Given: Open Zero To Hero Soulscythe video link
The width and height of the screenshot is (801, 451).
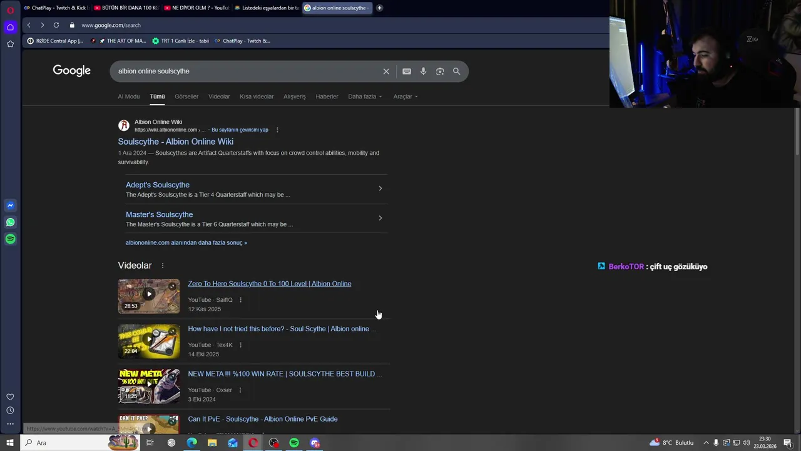Looking at the screenshot, I should click(270, 284).
